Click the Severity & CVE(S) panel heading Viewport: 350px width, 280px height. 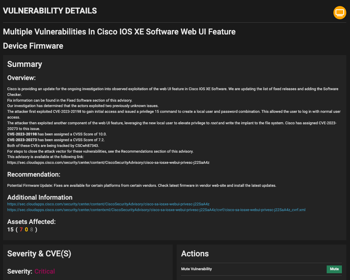coord(39,254)
